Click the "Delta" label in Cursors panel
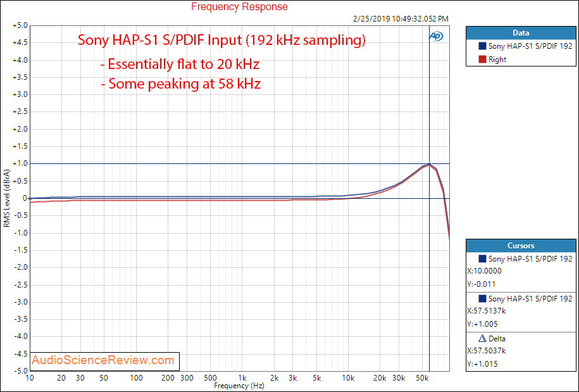Screen dimensions: 579x392 pyautogui.click(x=497, y=338)
